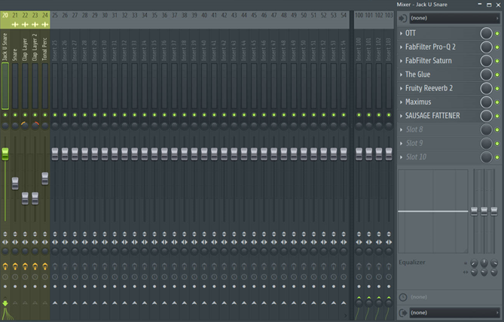Click the Jack U Snare volume fader

(x=5, y=154)
